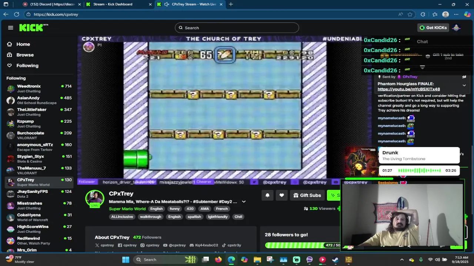Image resolution: width=474 pixels, height=266 pixels.
Task: Open the Instagram cpxtrey link
Action: click(150, 245)
